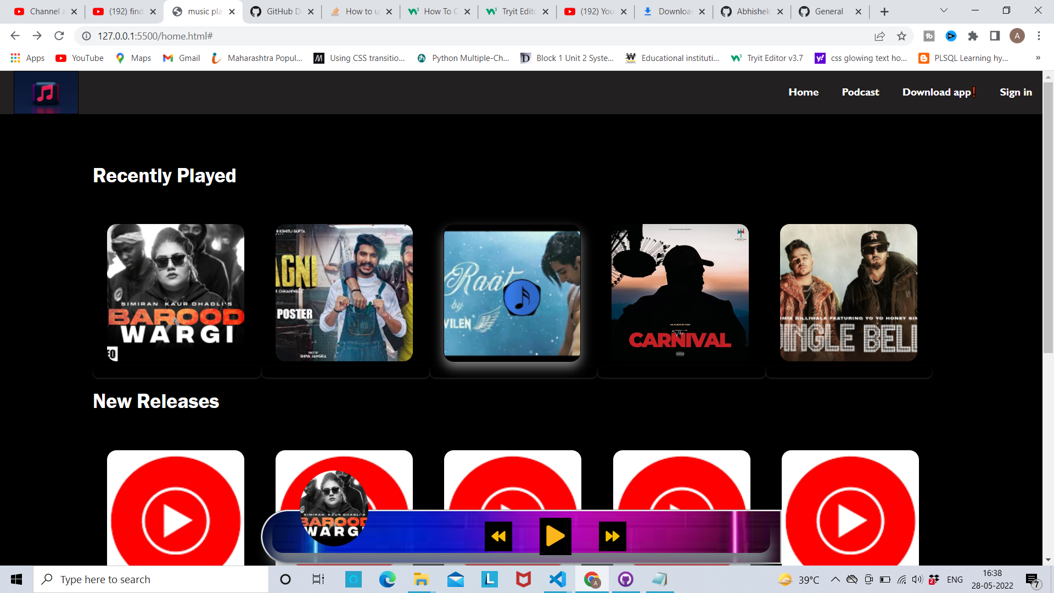Open the Podcast nav item

pyautogui.click(x=860, y=92)
